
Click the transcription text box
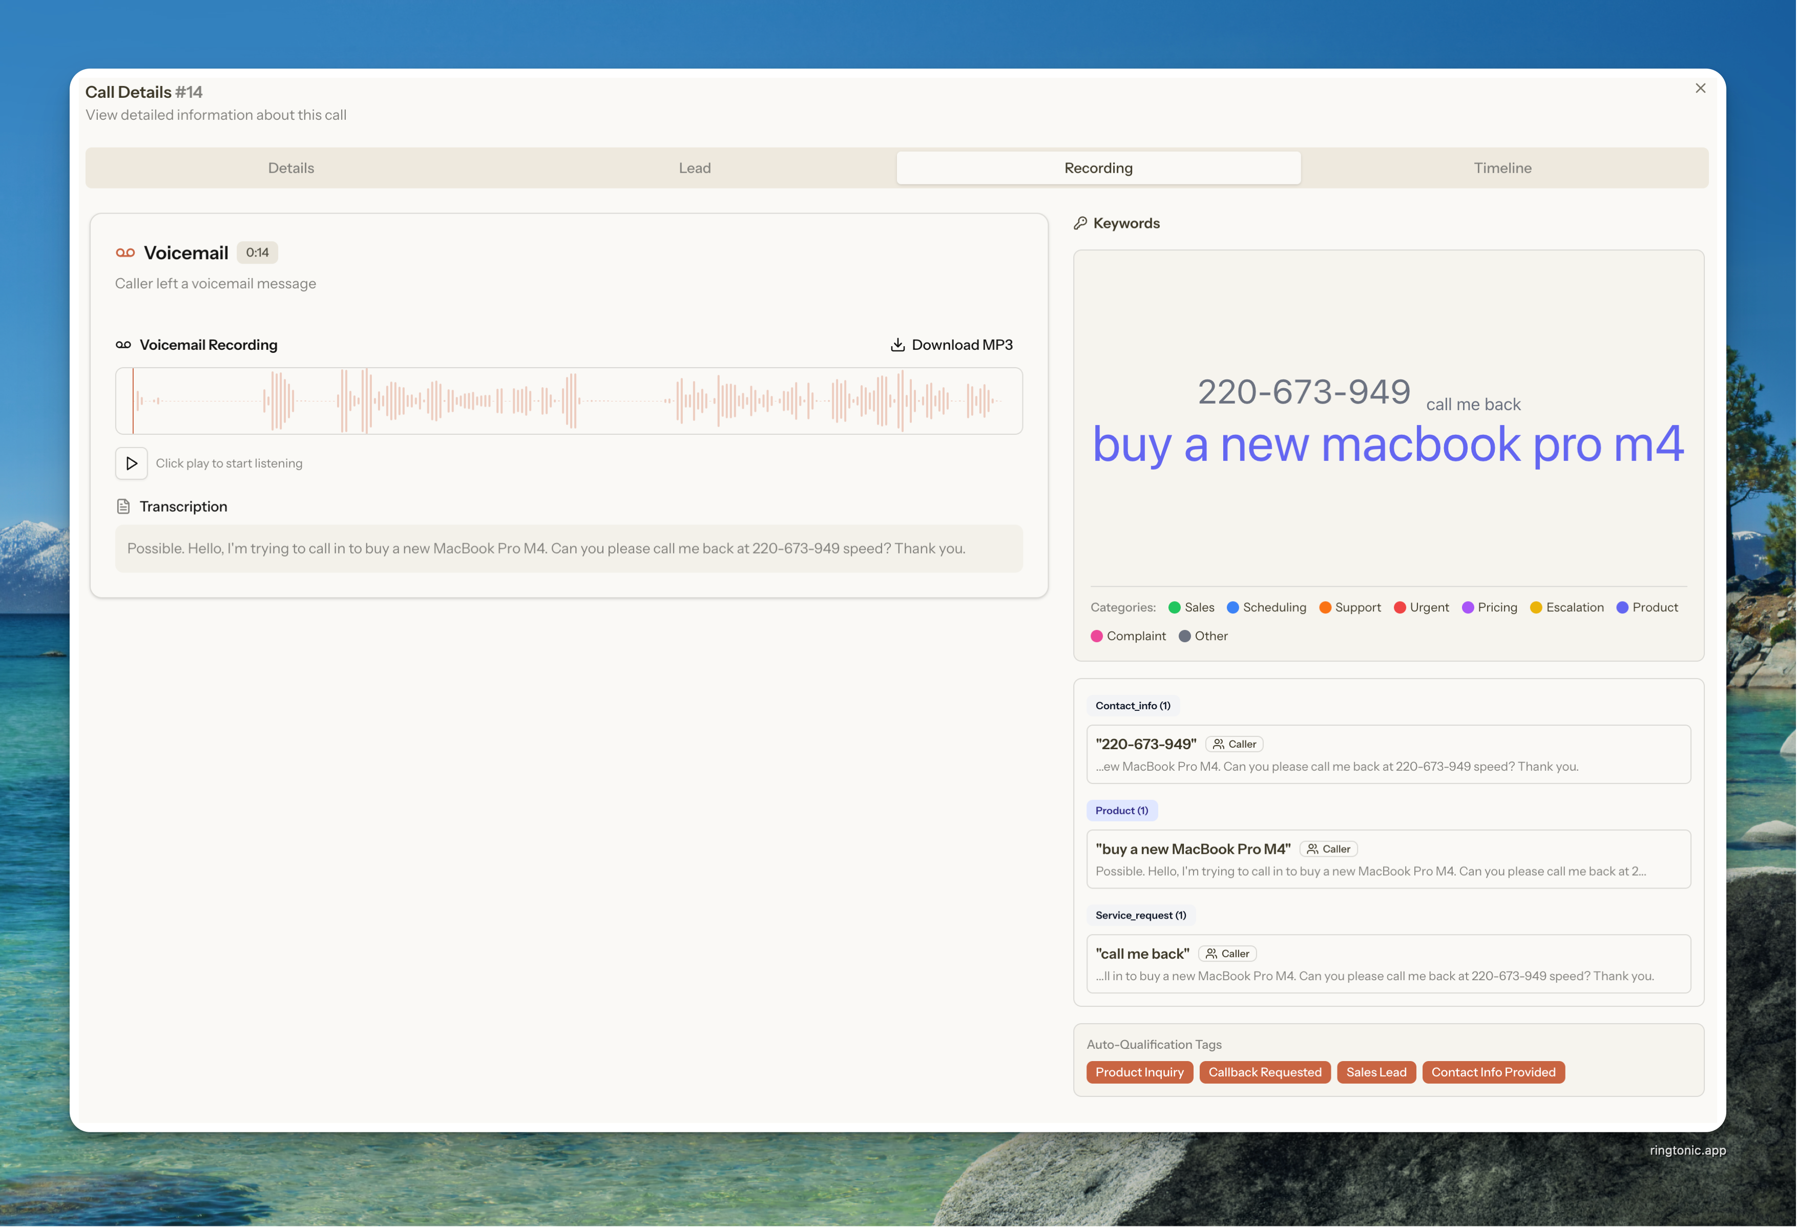coord(568,549)
